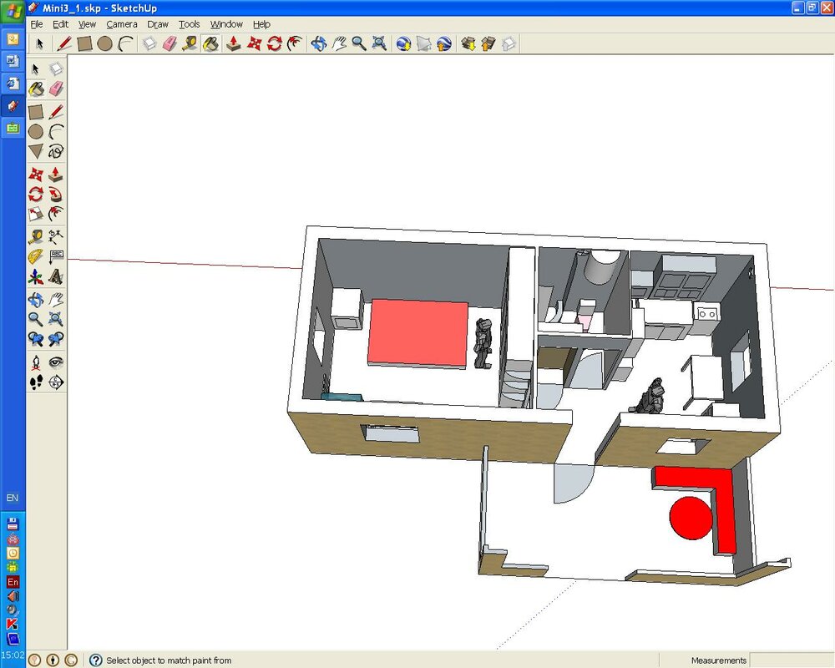Click the Position Camera tool

(36, 362)
